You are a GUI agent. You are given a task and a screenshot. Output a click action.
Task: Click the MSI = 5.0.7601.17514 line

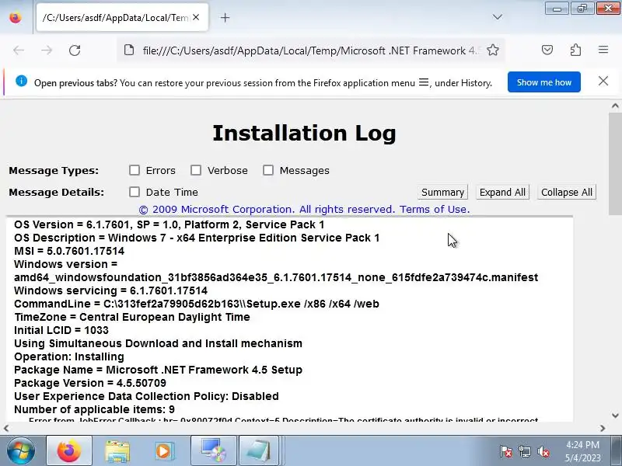69,251
